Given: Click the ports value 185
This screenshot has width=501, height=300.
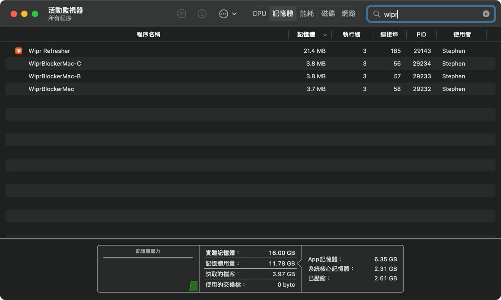Looking at the screenshot, I should pyautogui.click(x=396, y=51).
